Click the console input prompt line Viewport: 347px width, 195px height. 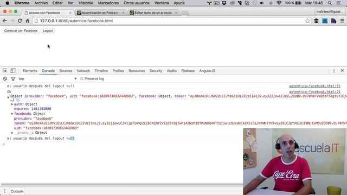pyautogui.click(x=121, y=144)
